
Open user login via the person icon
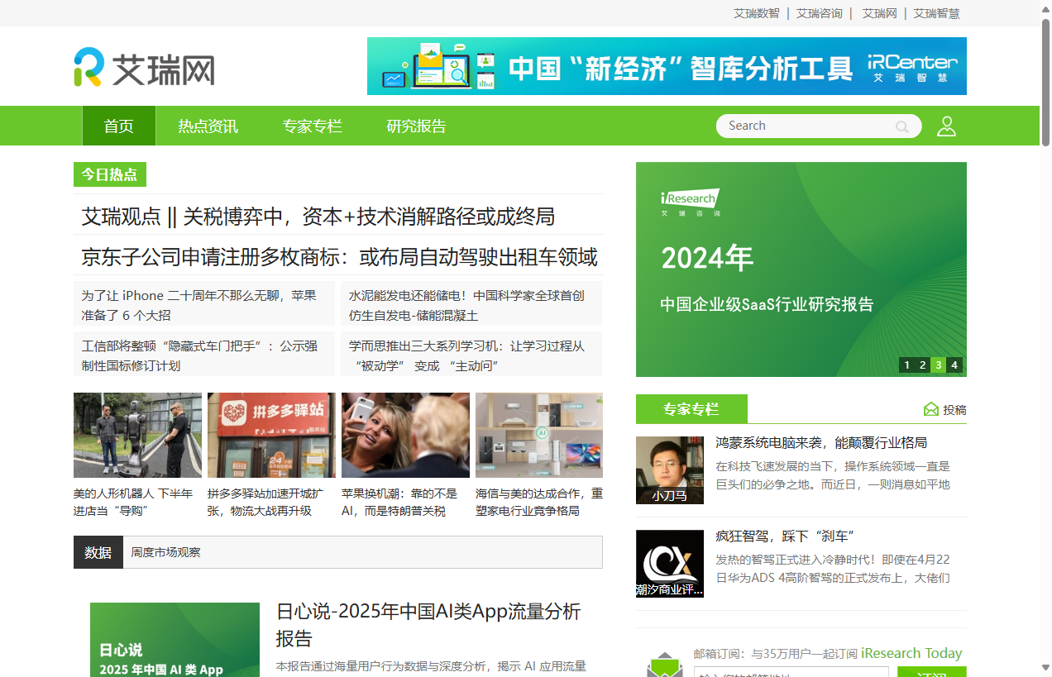tap(946, 126)
